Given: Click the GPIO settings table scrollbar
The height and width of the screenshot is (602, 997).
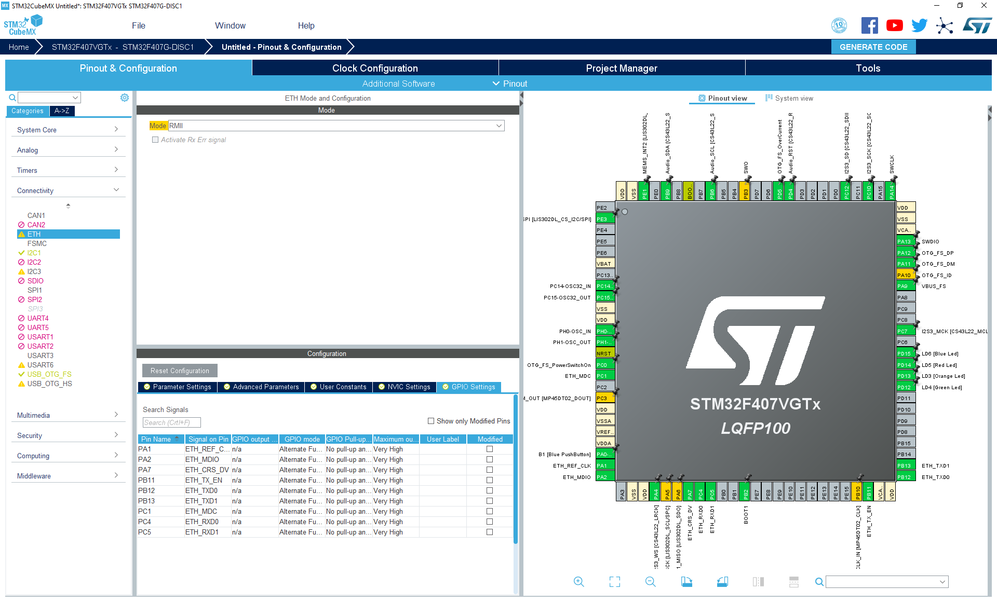Looking at the screenshot, I should (516, 470).
